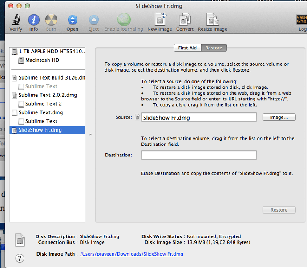
Task: Click the disk image icon beside Disk Description
Action: 20,240
